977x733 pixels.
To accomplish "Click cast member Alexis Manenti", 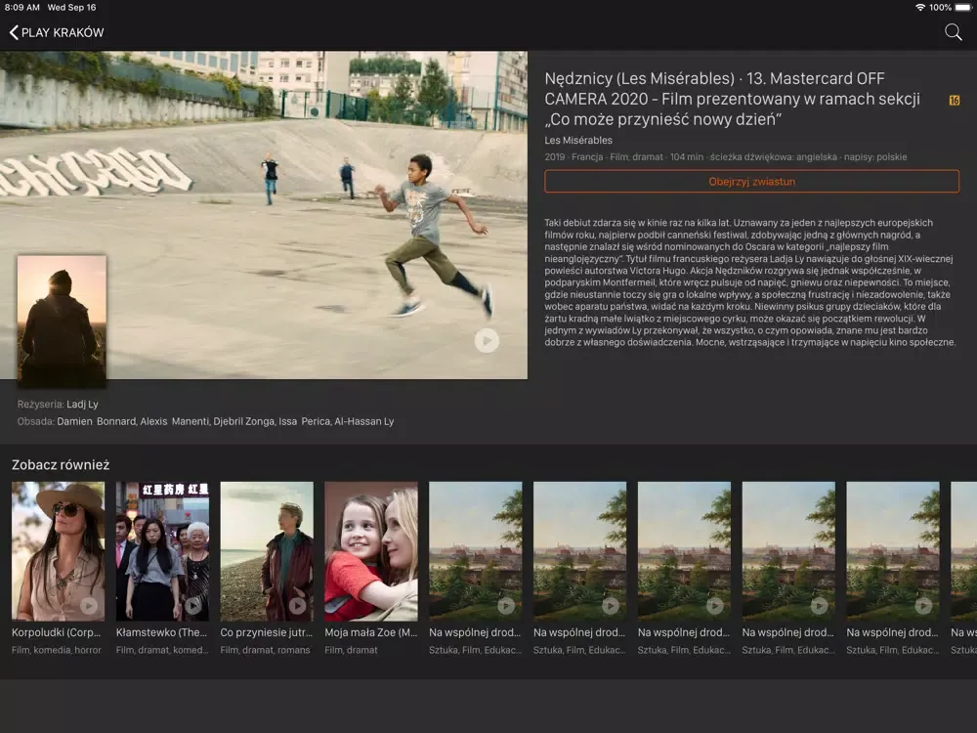I will click(175, 421).
